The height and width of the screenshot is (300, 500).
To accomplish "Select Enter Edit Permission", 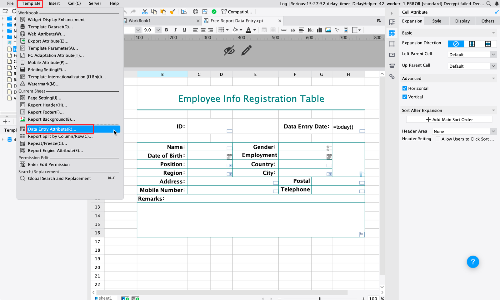I will (x=49, y=165).
